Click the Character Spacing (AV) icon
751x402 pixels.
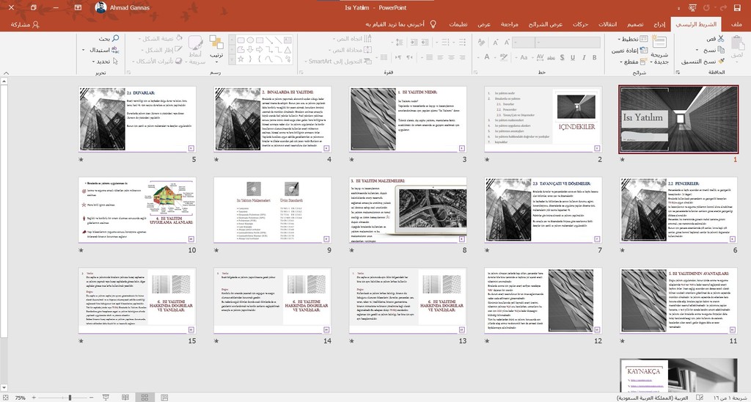click(540, 57)
